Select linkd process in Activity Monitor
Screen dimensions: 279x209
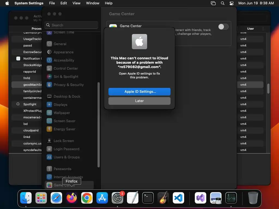pos(27,137)
